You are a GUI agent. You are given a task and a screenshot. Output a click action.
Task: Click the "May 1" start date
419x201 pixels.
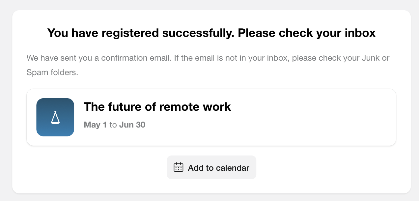pos(95,125)
